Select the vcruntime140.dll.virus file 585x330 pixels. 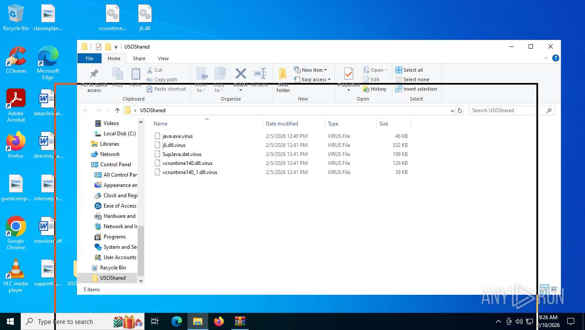click(188, 163)
